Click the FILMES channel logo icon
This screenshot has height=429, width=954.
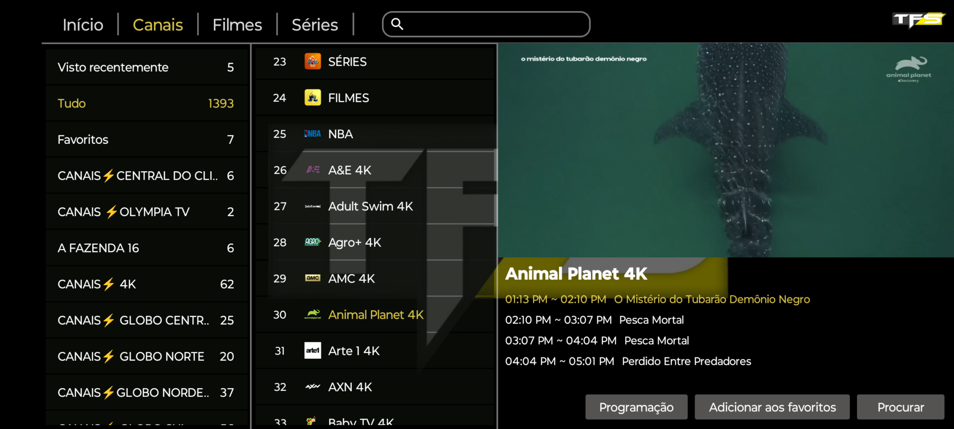313,98
